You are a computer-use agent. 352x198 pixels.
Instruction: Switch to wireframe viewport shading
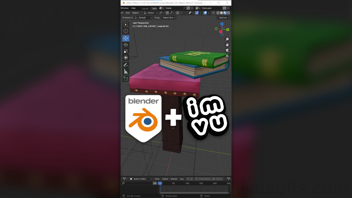coord(218,13)
